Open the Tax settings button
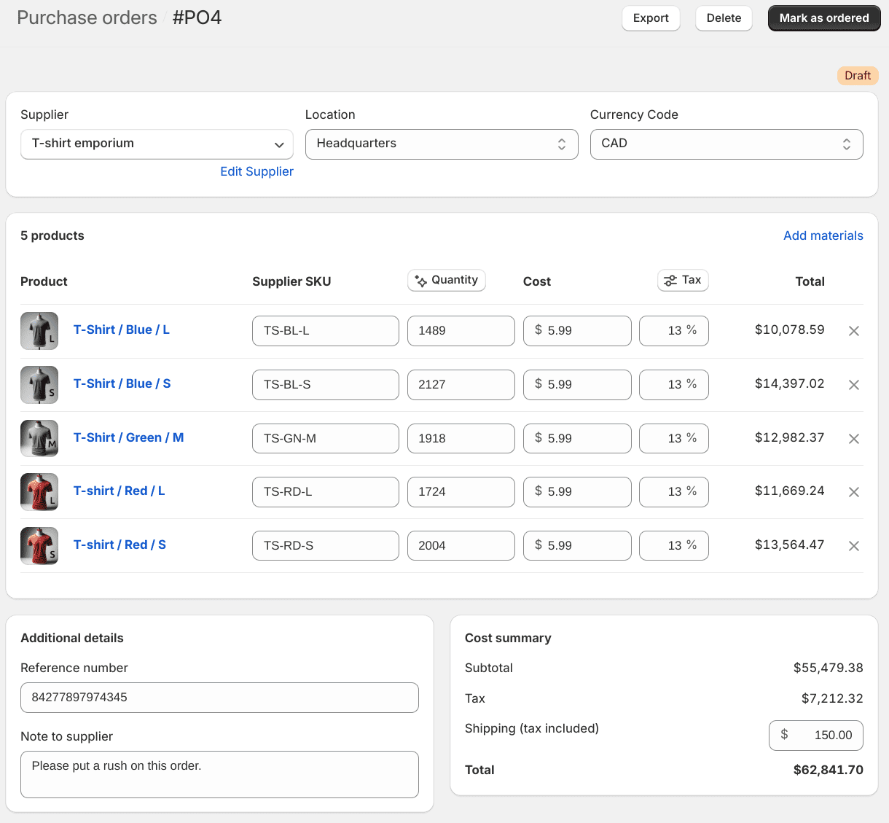 (x=683, y=280)
